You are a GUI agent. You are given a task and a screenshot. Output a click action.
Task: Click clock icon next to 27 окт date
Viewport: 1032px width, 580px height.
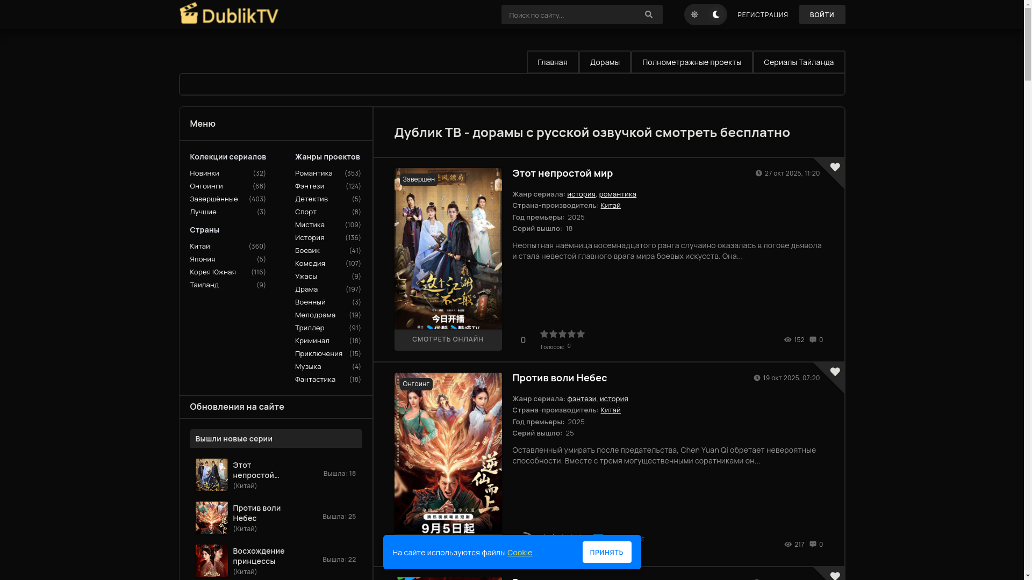[x=758, y=173]
